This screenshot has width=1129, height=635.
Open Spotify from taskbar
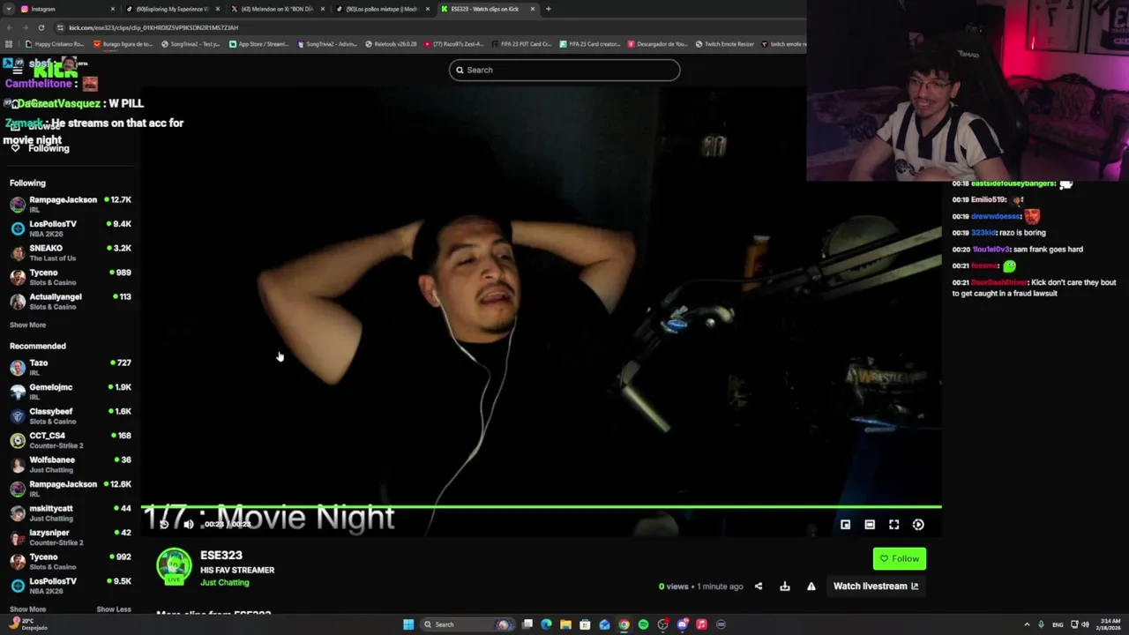pyautogui.click(x=643, y=624)
